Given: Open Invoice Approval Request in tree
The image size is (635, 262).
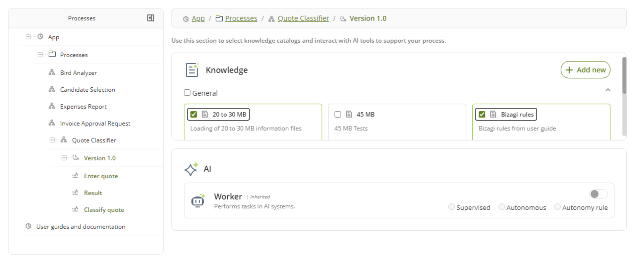Looking at the screenshot, I should [95, 123].
